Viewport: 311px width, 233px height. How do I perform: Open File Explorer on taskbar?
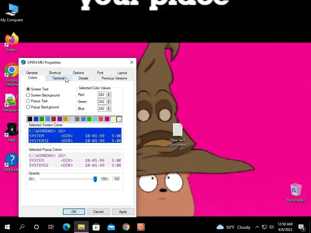click(x=81, y=227)
